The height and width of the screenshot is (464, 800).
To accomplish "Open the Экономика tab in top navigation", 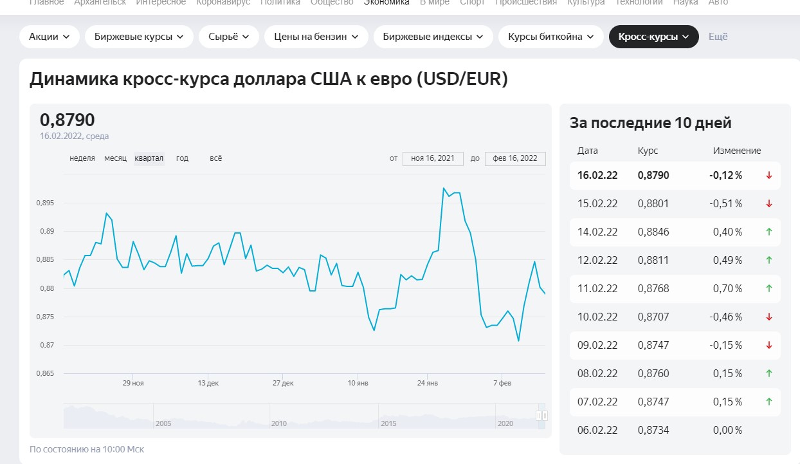I will [x=386, y=3].
